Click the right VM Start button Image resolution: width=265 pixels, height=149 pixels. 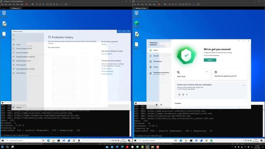click(x=135, y=141)
